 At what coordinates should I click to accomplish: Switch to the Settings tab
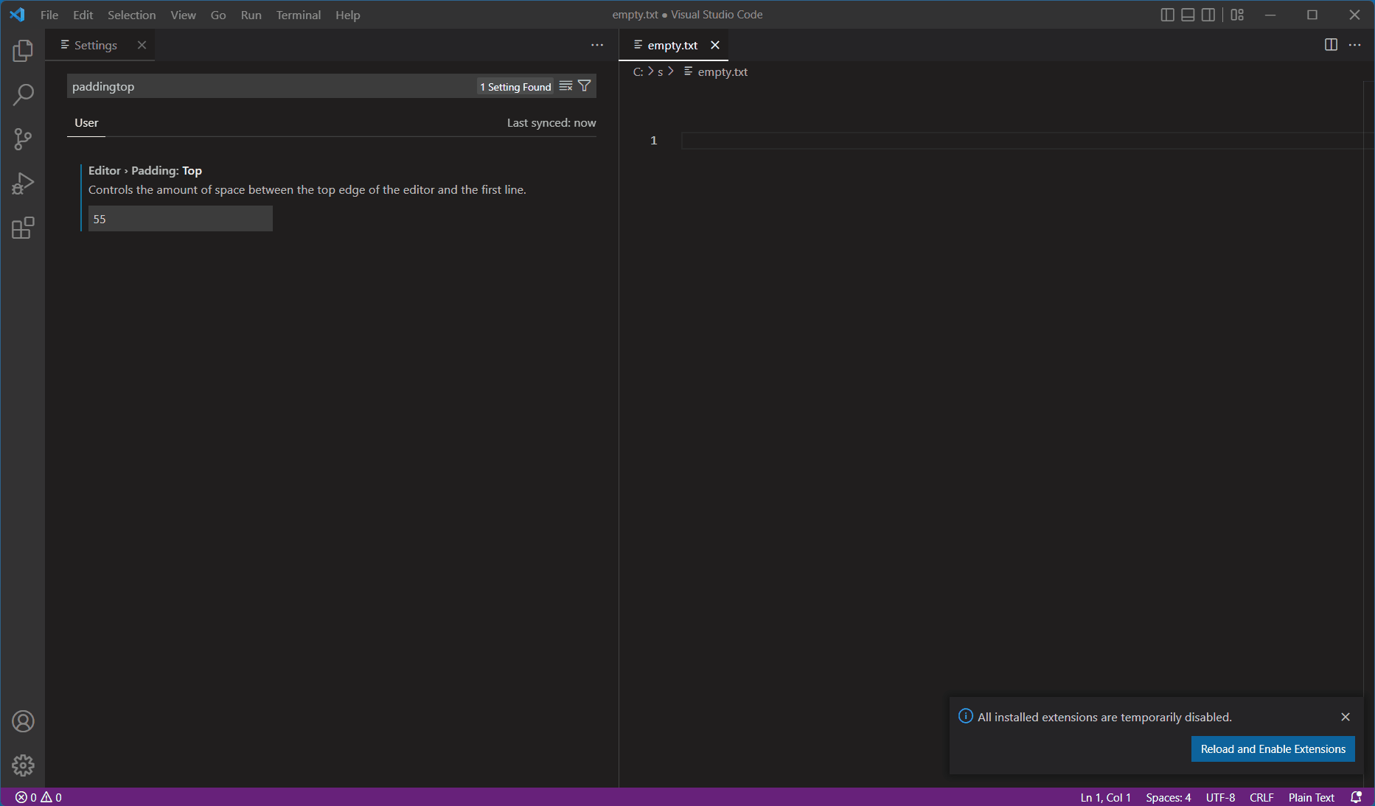95,45
